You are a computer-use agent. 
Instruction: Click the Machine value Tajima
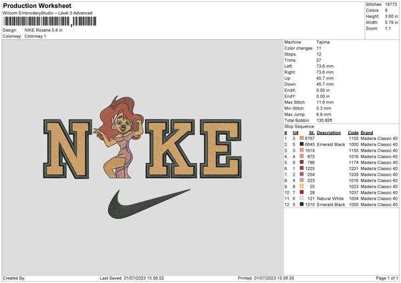coord(323,42)
